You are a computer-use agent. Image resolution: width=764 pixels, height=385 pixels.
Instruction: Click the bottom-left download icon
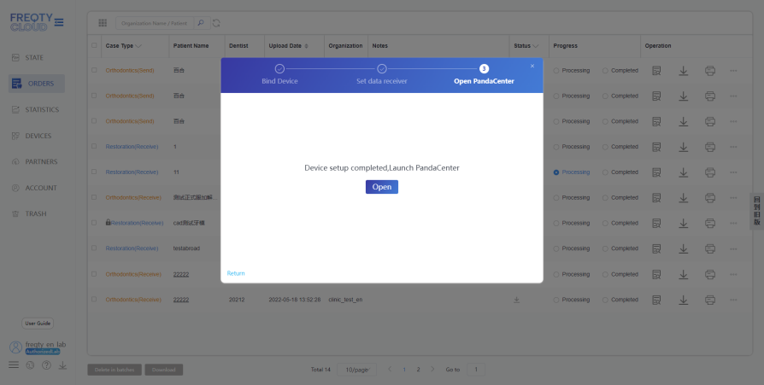pyautogui.click(x=63, y=365)
